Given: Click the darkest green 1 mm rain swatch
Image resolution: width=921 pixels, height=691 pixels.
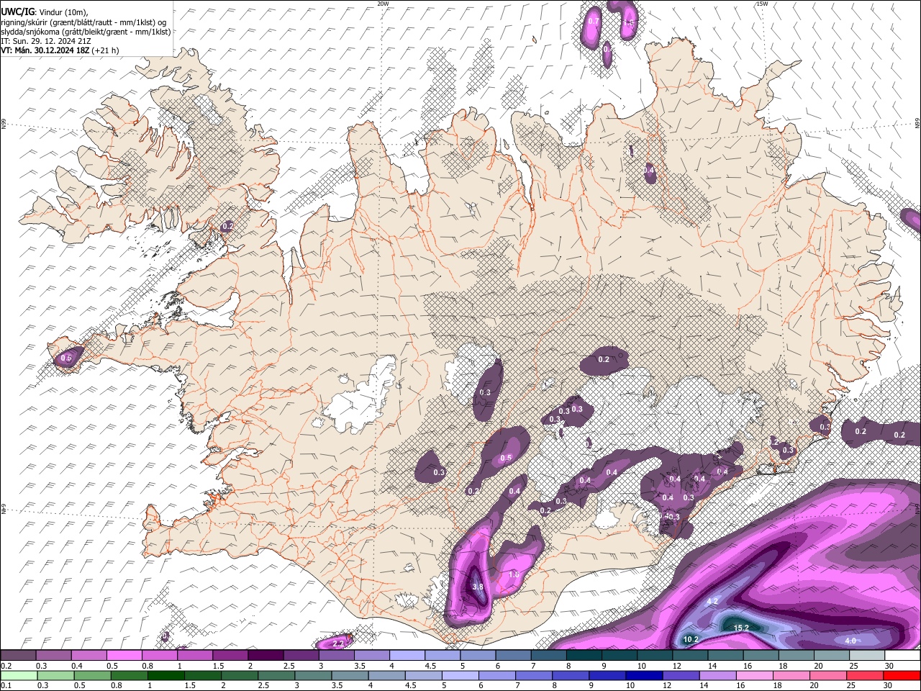Looking at the screenshot, I should click(166, 675).
